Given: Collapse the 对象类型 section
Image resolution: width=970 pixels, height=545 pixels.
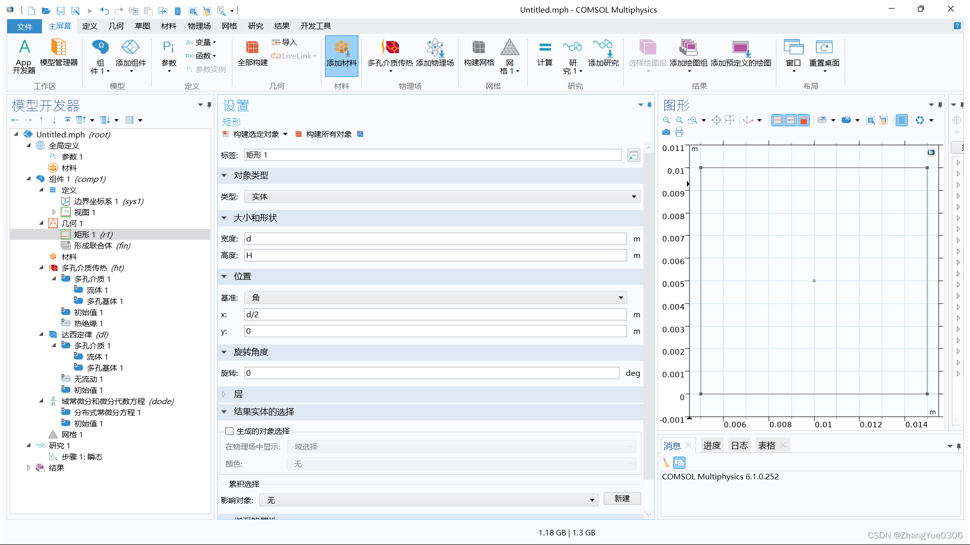Looking at the screenshot, I should 224,175.
